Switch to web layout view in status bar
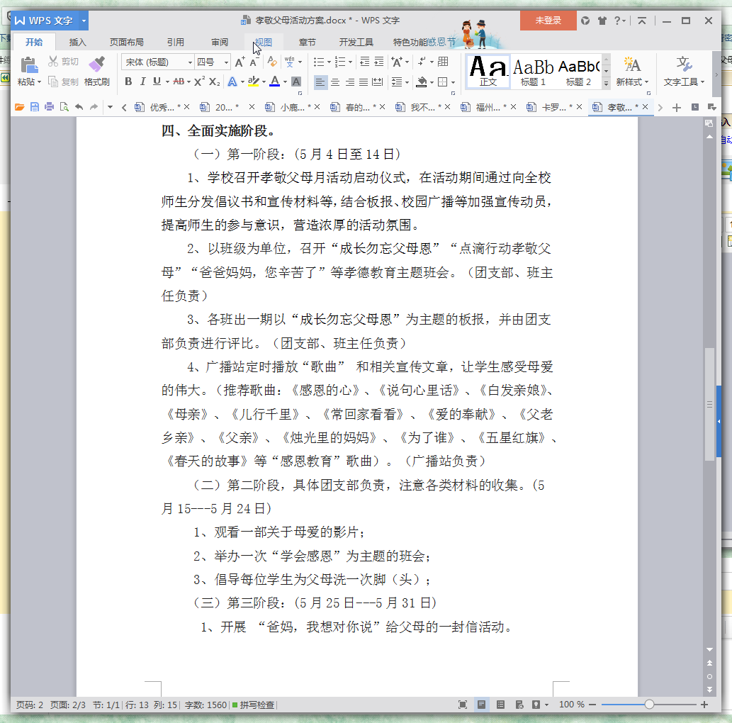732x723 pixels. pyautogui.click(x=519, y=705)
